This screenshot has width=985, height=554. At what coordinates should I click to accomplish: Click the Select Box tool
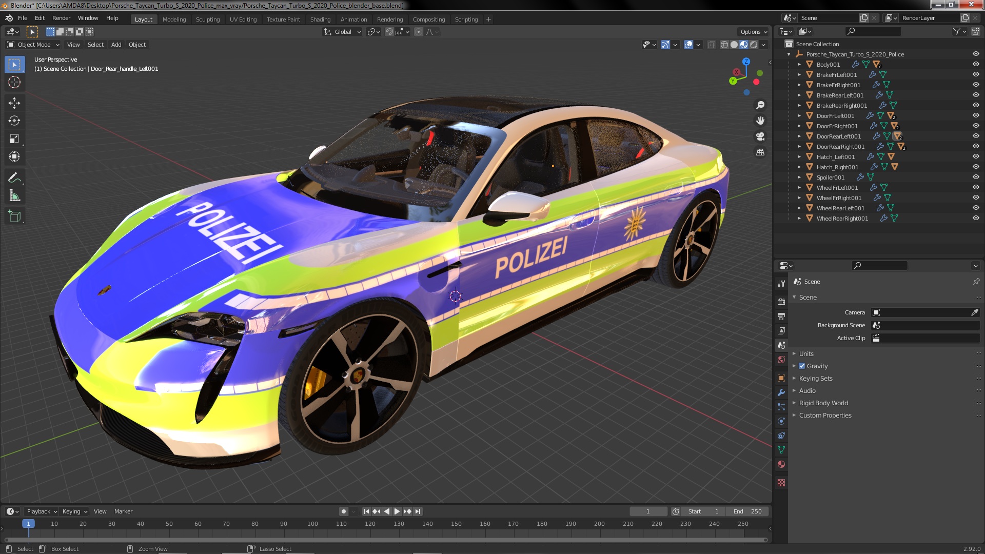coord(14,65)
